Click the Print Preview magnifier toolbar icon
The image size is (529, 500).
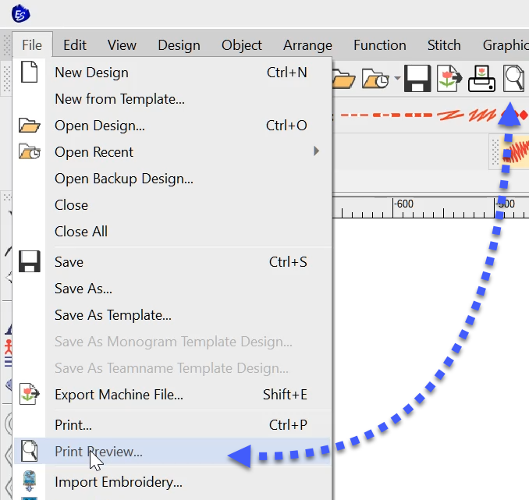pos(513,79)
